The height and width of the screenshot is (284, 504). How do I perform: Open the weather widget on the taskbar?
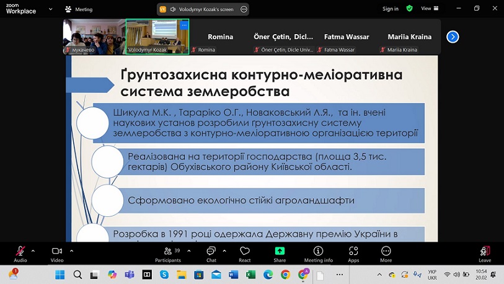click(14, 274)
